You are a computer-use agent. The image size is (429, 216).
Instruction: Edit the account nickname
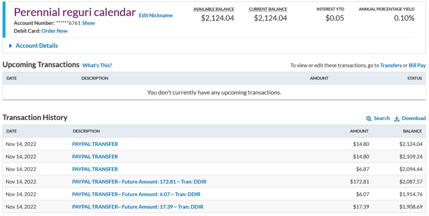(x=156, y=15)
